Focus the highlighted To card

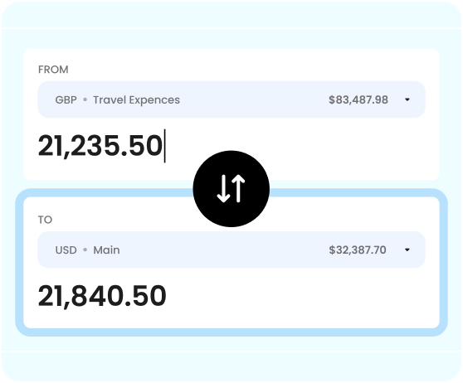click(231, 262)
